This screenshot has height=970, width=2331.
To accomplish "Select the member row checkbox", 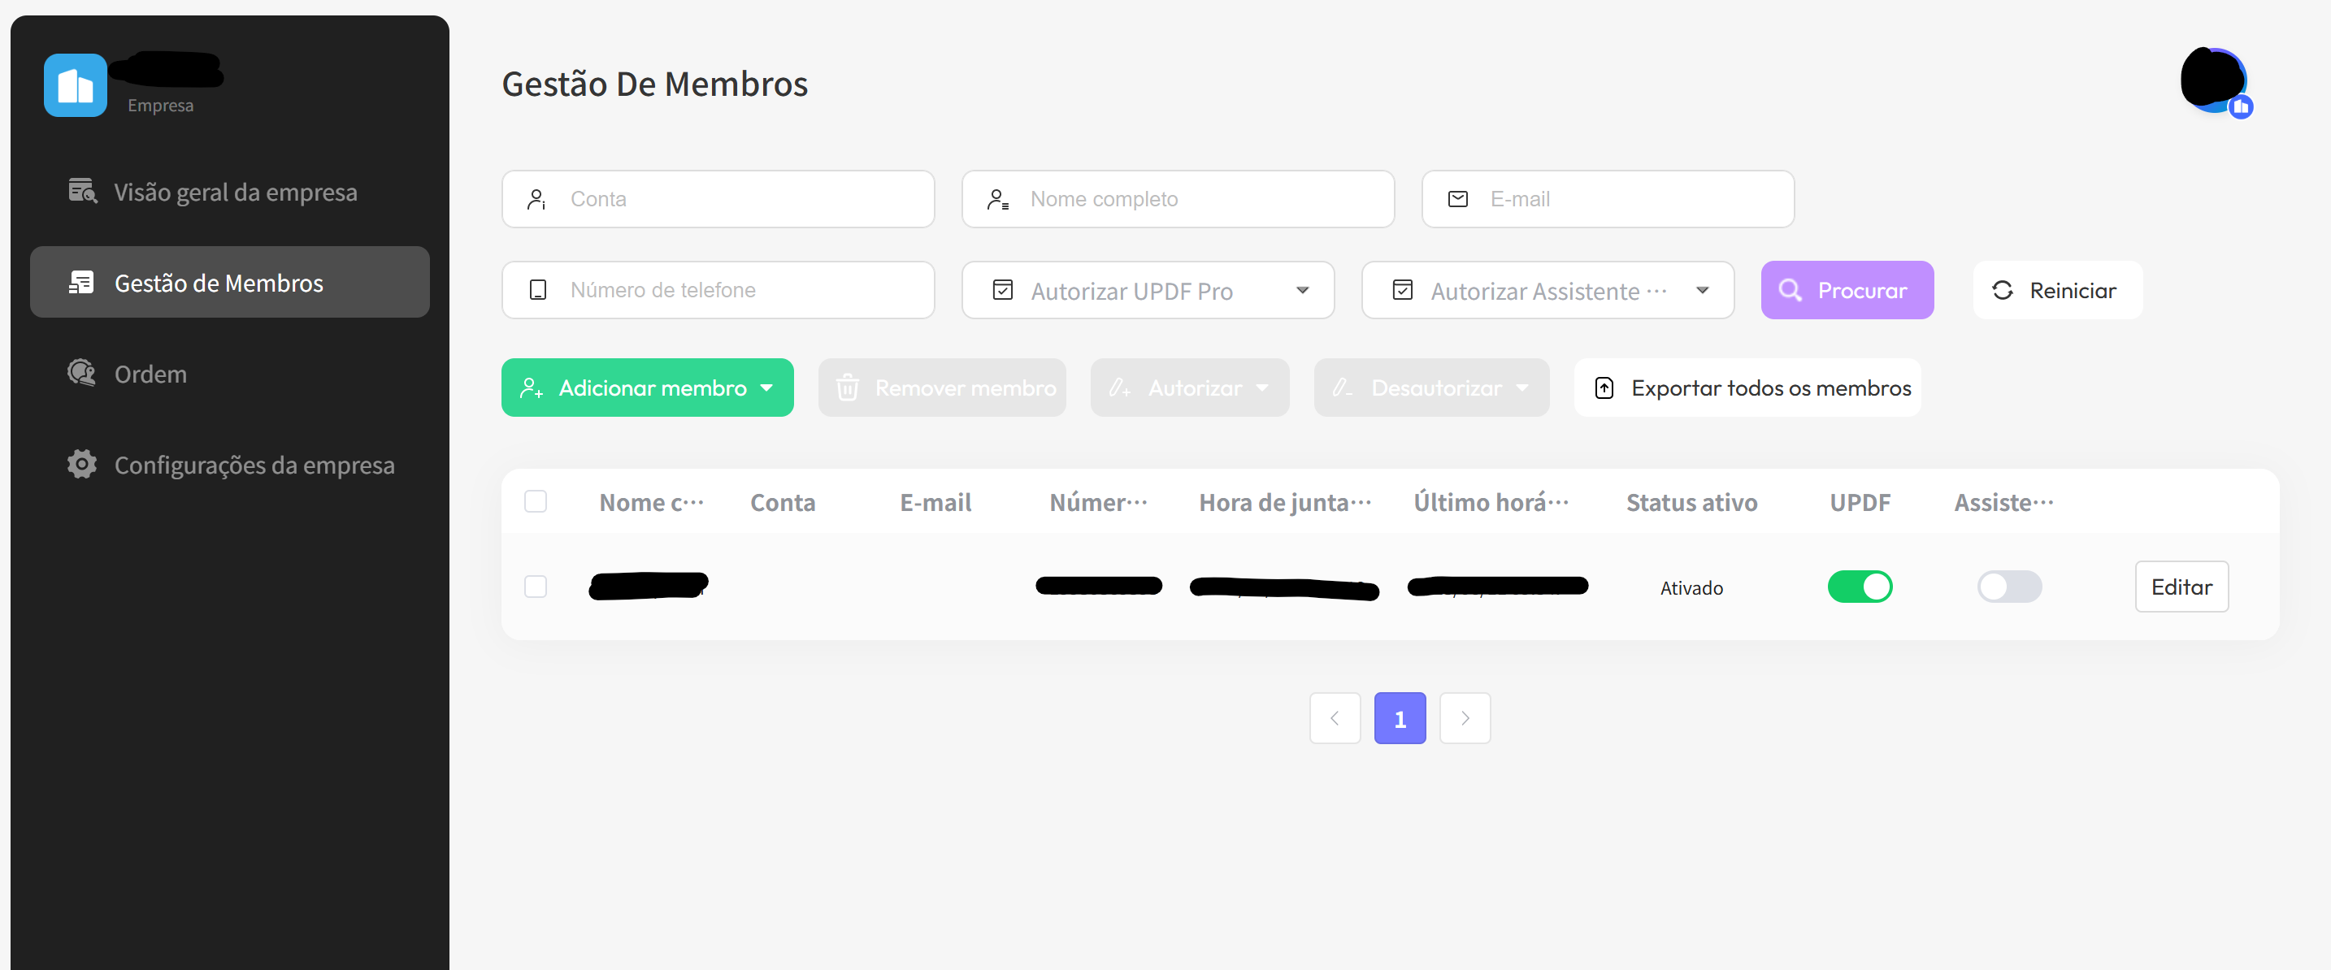I will [x=536, y=587].
